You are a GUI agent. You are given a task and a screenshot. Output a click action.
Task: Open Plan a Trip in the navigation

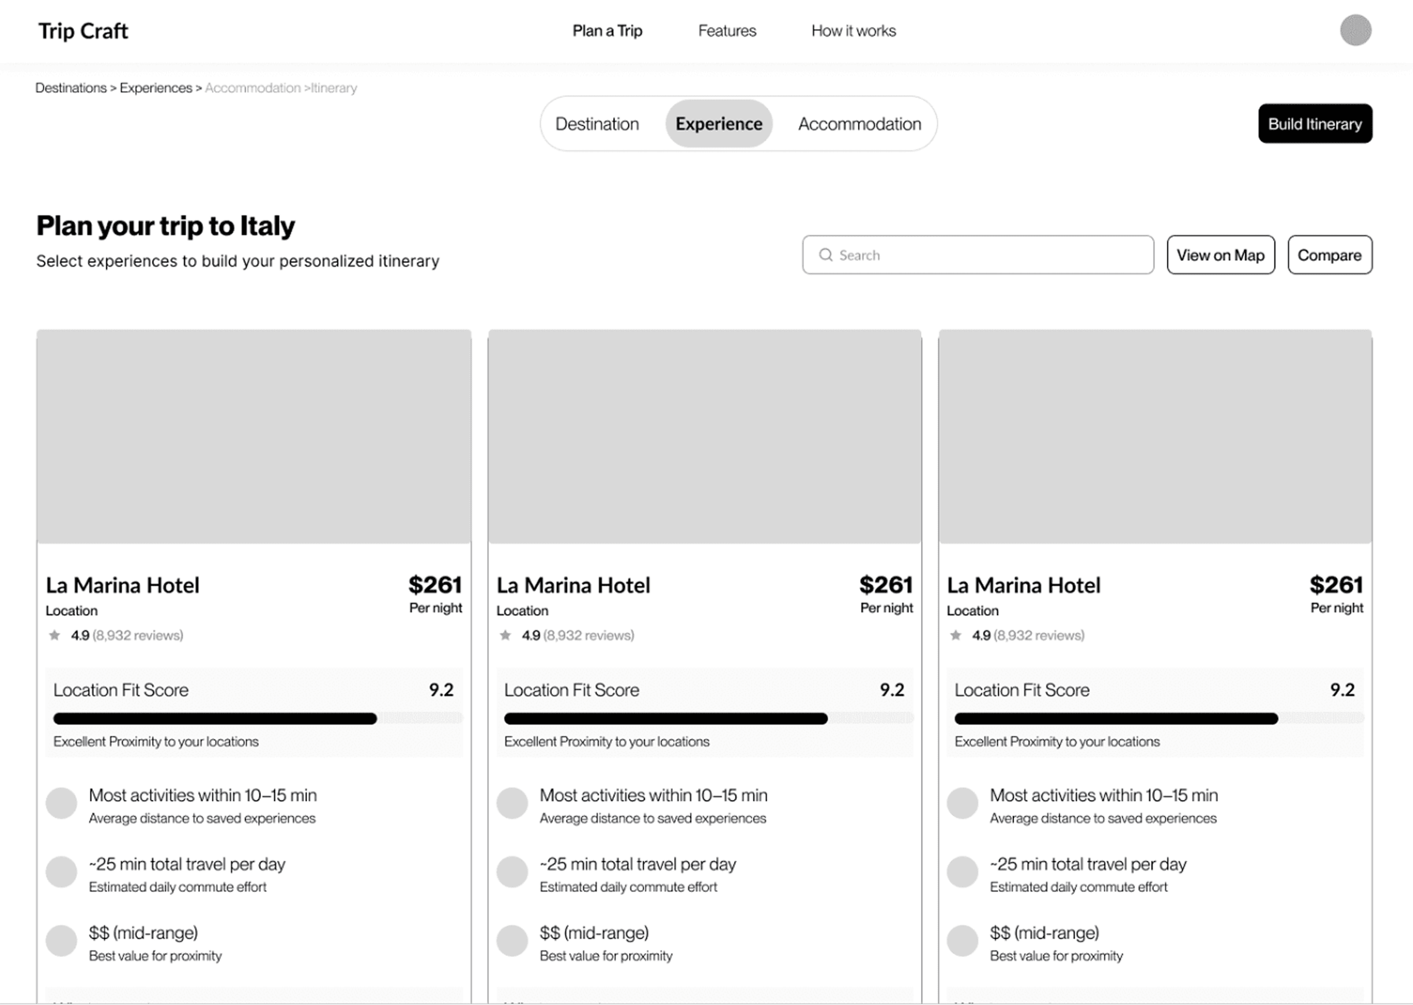607,31
